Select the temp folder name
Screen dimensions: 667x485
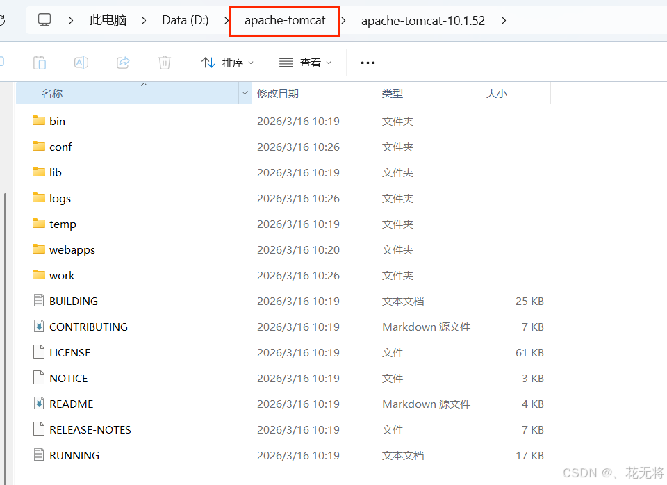coord(63,224)
